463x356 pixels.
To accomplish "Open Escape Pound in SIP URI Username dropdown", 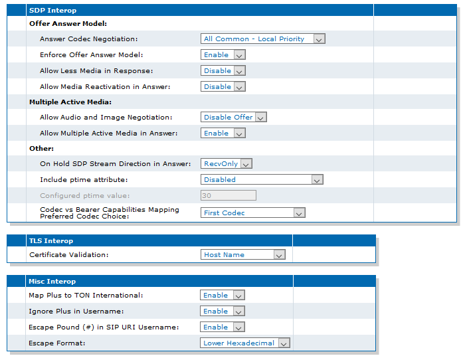I will 223,327.
